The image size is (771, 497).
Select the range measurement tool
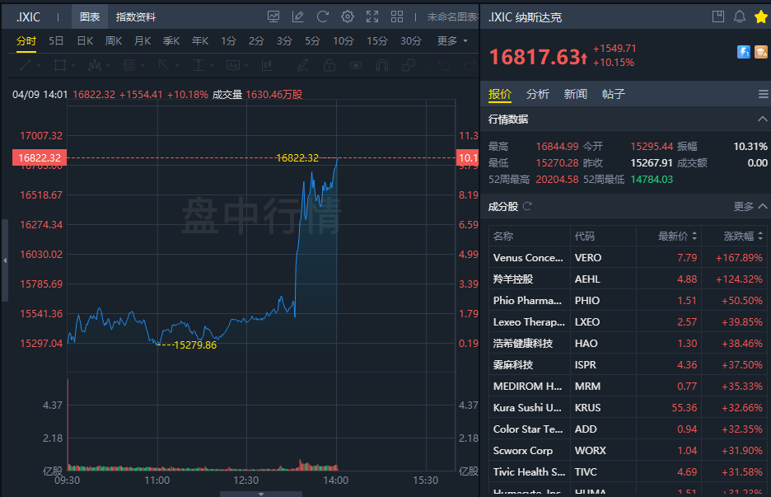pos(199,65)
